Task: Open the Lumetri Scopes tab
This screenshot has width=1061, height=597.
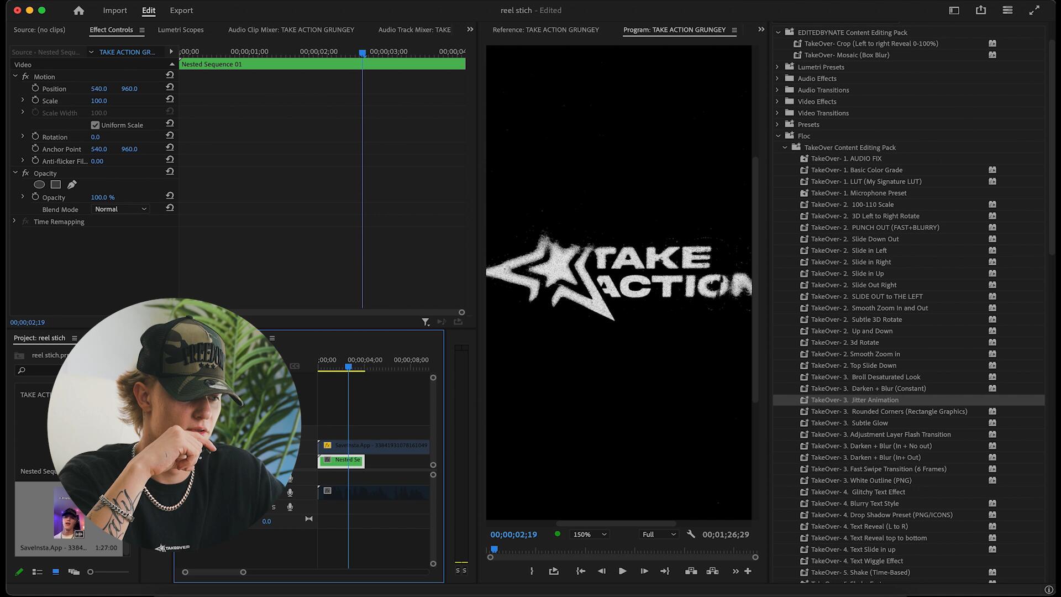Action: point(181,30)
